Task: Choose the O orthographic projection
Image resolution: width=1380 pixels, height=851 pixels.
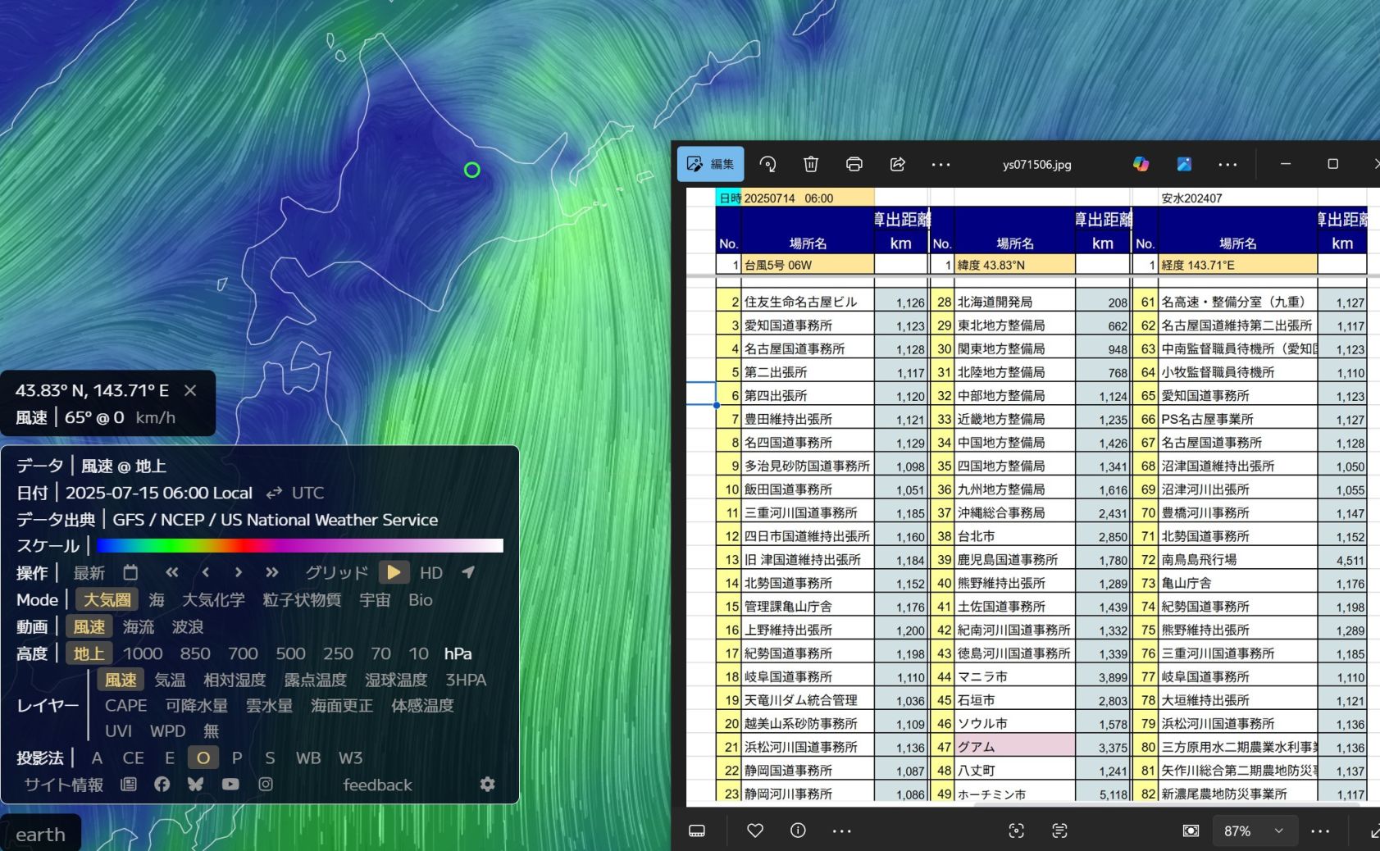Action: pos(203,758)
